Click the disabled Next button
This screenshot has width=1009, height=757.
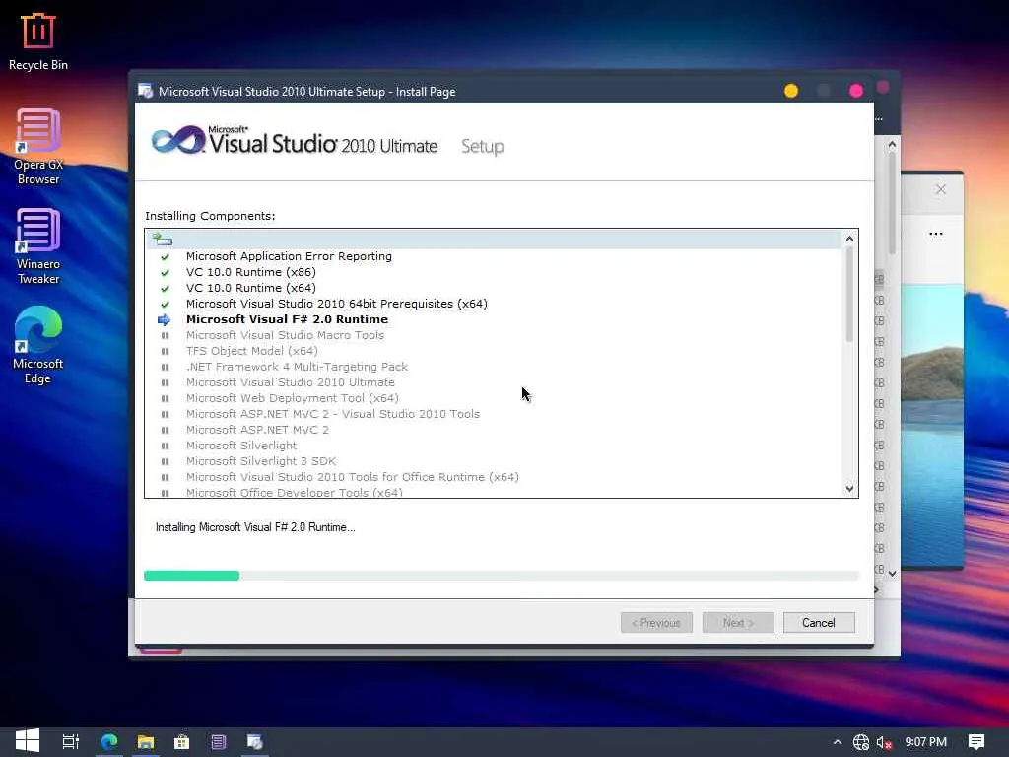(737, 623)
